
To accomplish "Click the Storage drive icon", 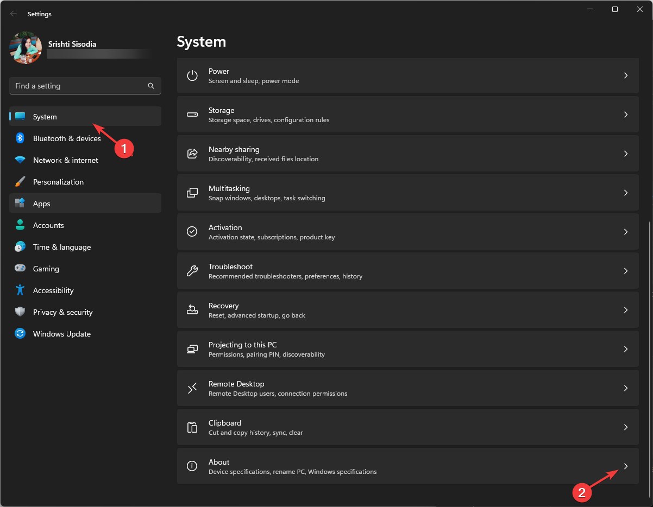I will (x=192, y=115).
